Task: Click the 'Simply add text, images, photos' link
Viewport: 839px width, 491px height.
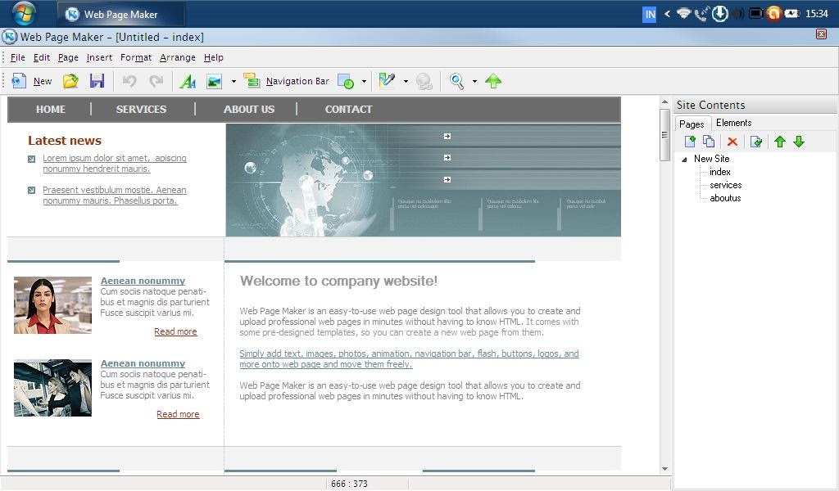Action: tap(409, 359)
